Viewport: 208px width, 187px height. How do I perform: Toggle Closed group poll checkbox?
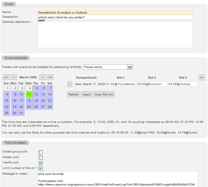(41, 152)
